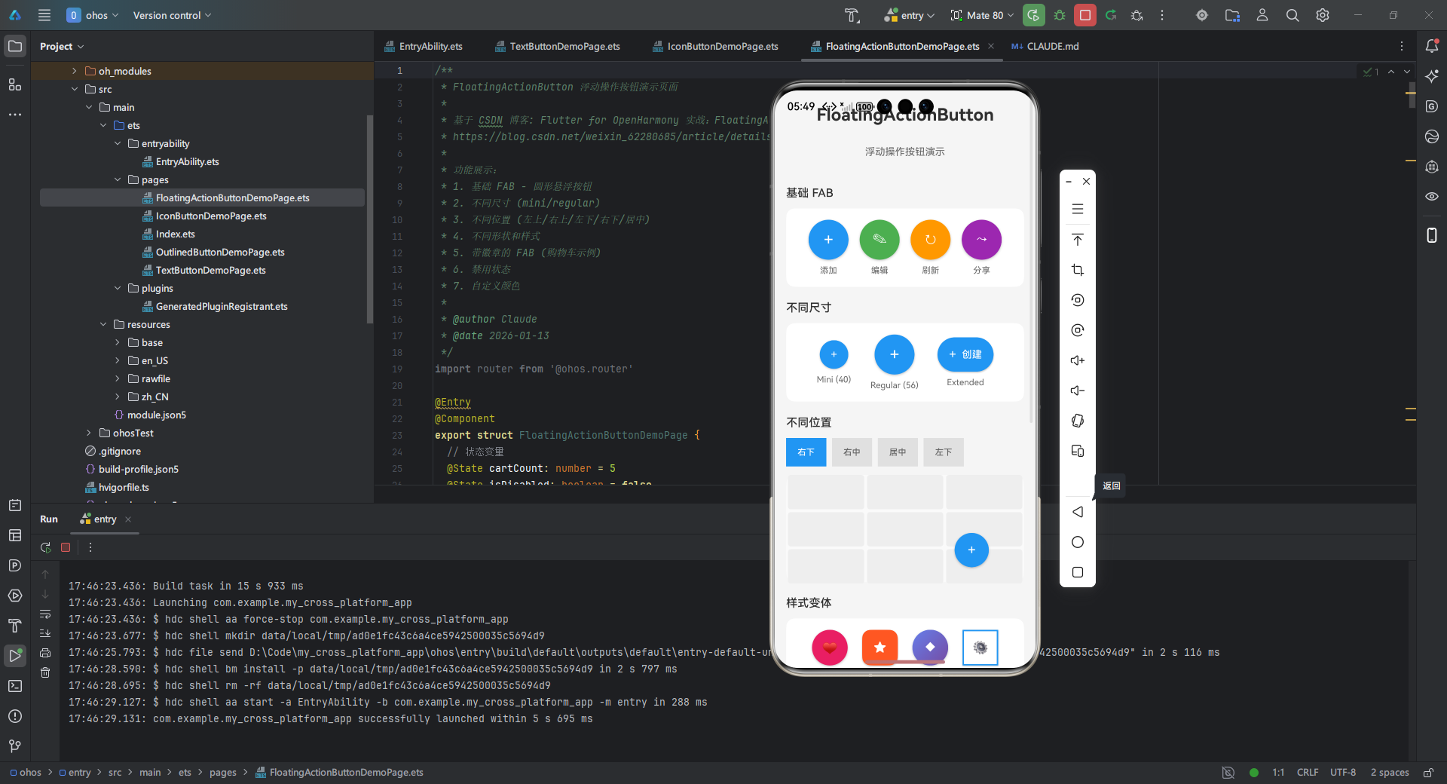Switch to CLAUDE.md editor tab
This screenshot has height=784, width=1447.
[x=1045, y=46]
